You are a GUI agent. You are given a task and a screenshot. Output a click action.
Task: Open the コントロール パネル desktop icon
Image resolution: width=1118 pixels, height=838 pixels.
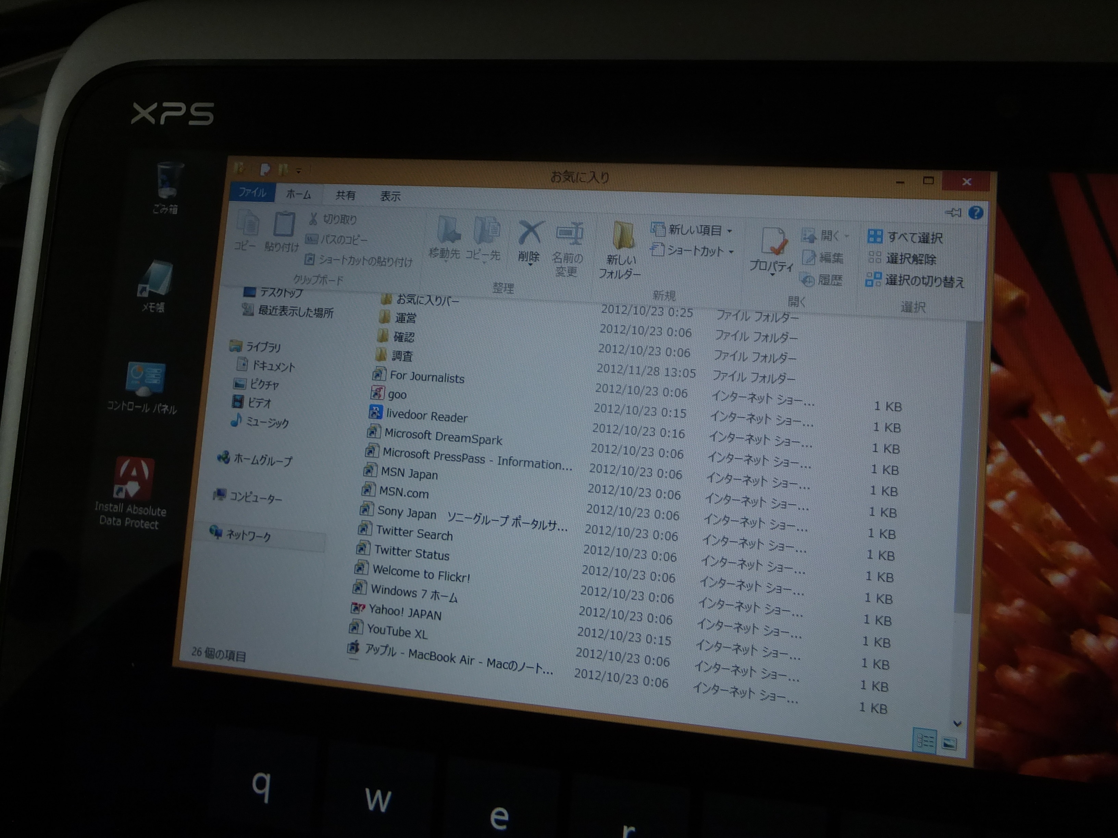click(x=143, y=388)
